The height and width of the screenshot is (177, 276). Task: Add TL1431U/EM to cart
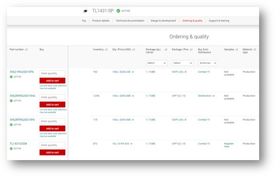52,153
